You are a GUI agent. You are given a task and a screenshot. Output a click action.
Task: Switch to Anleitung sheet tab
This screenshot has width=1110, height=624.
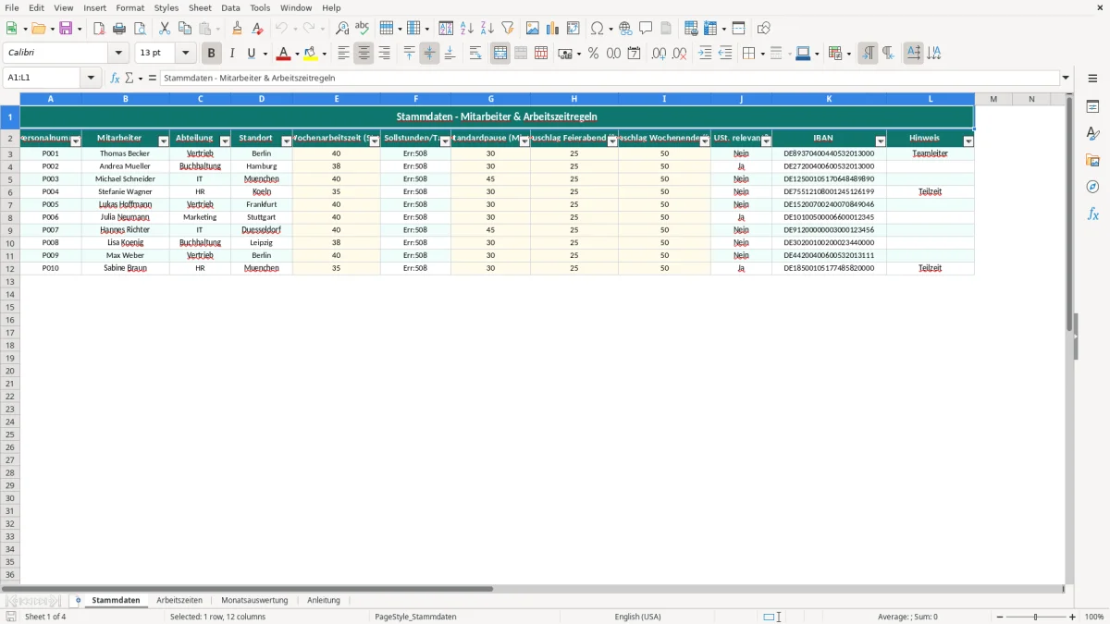(324, 600)
